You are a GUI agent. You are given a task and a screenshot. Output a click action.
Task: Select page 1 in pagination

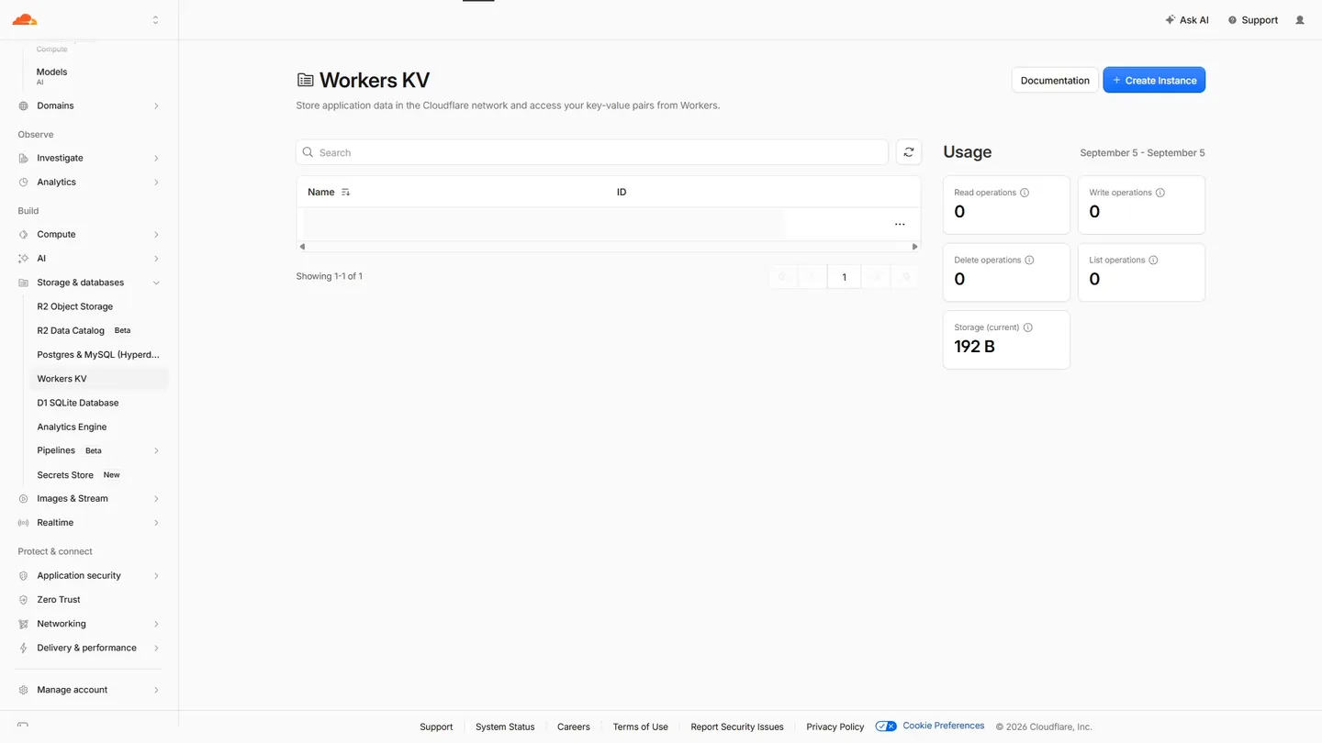844,277
